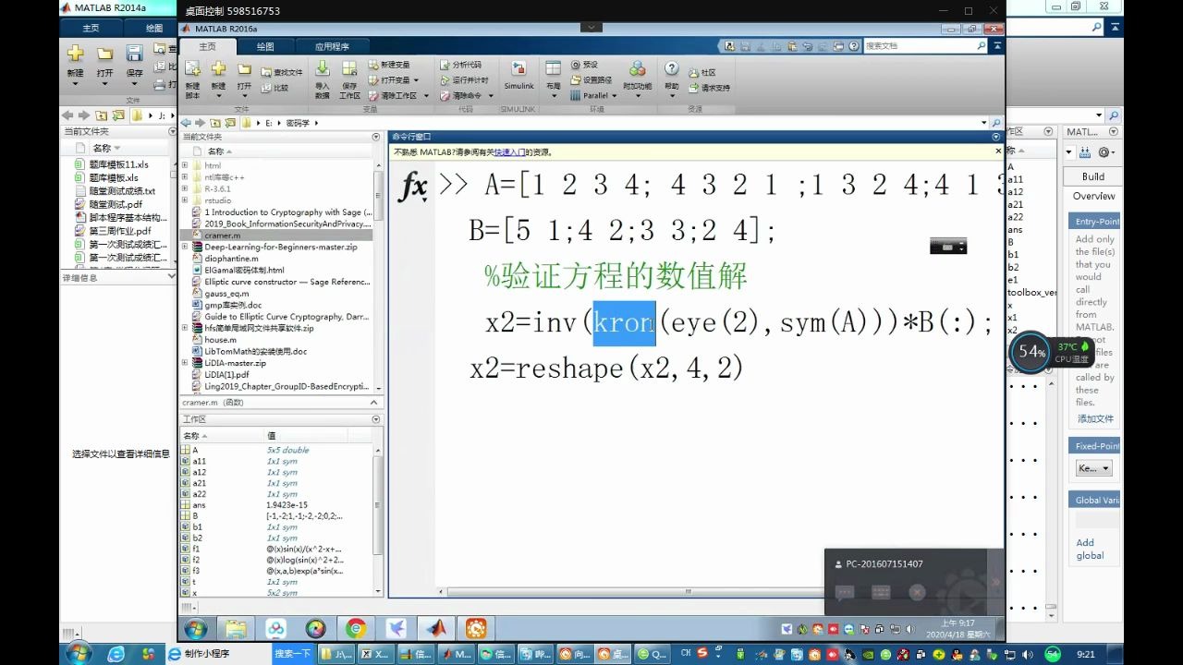Click Analyze Code (分析代码)
This screenshot has height=665, width=1183.
(x=459, y=65)
